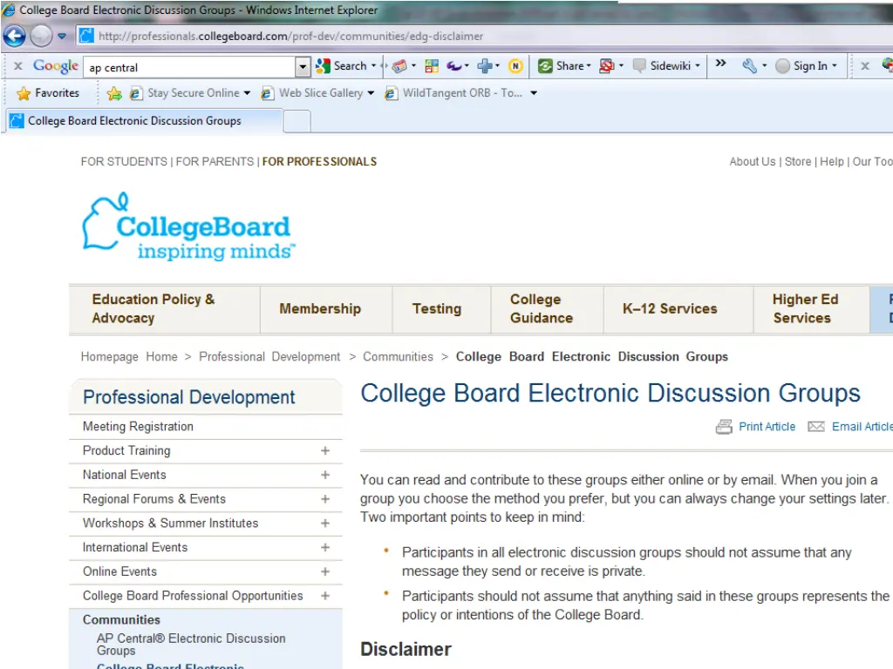Open Sidewiki from the Google toolbar
Viewport: 893px width, 669px height.
(x=666, y=66)
